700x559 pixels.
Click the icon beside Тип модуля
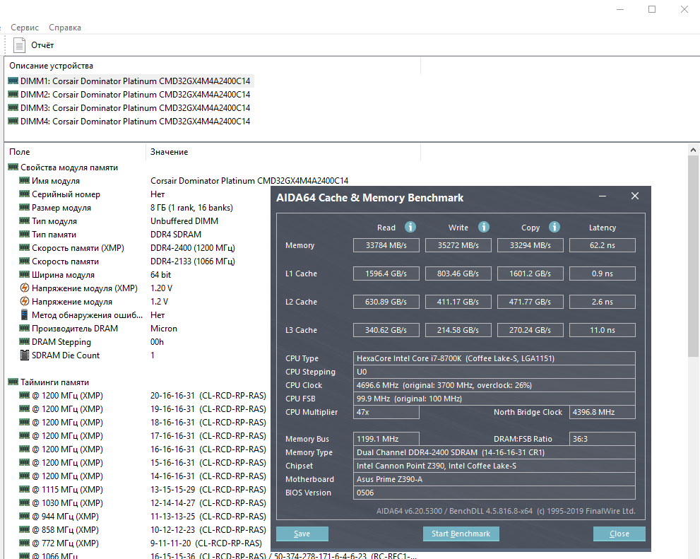(25, 220)
